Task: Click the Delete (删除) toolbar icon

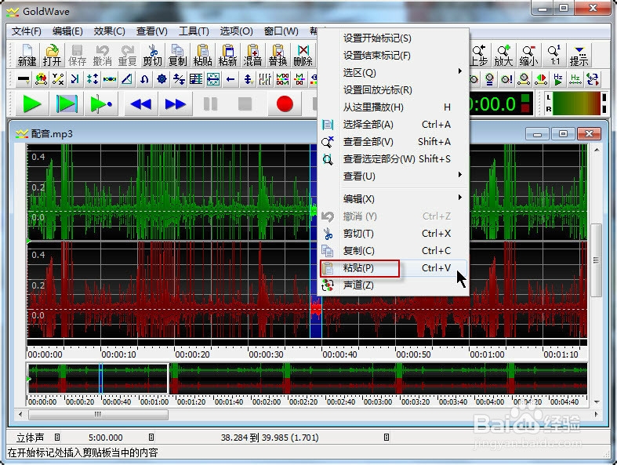Action: click(x=303, y=55)
